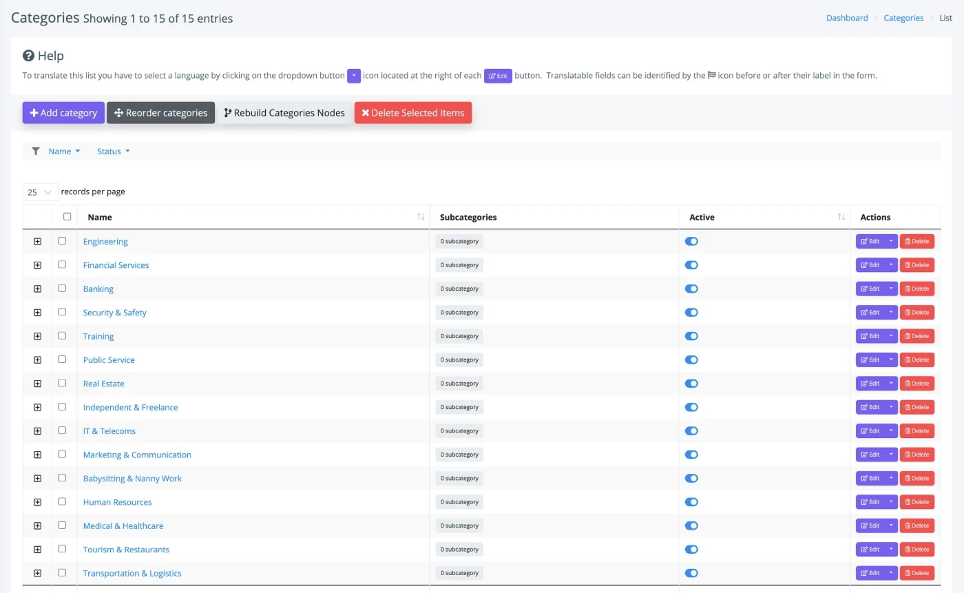Go to Dashboard in the breadcrumb
964x593 pixels.
tap(847, 18)
